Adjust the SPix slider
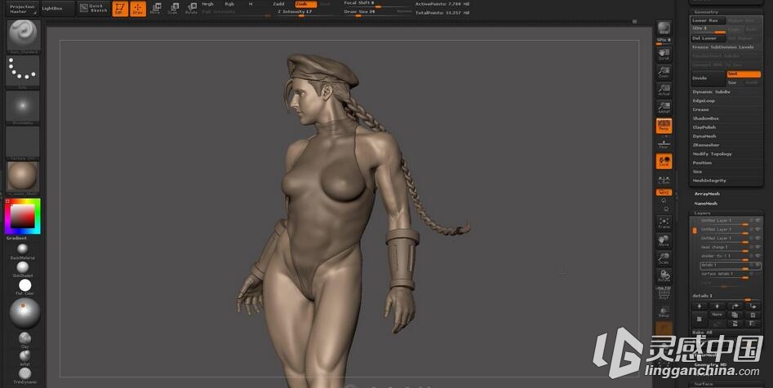Screen dimensions: 773x388 pos(664,42)
